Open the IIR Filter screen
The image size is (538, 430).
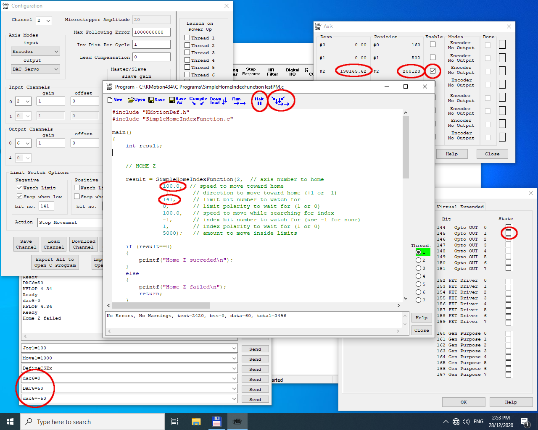(x=272, y=72)
